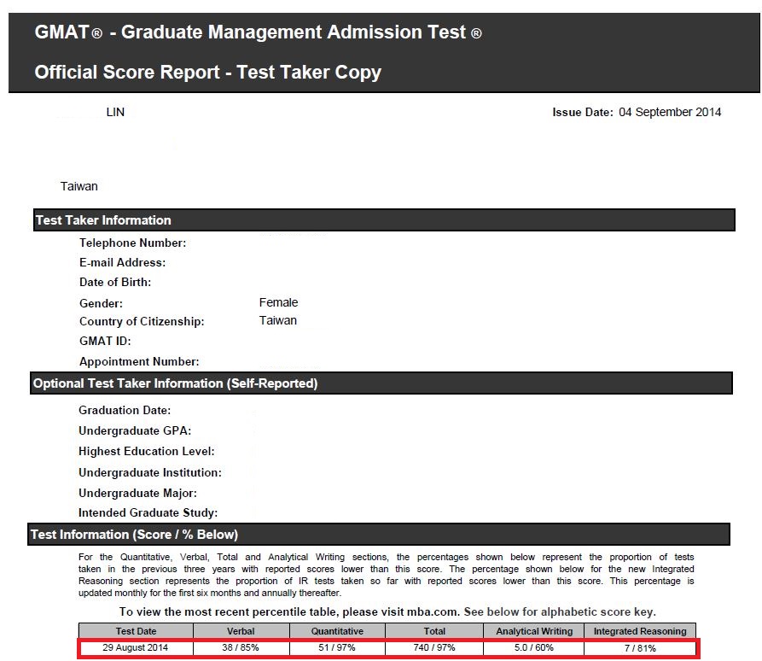Click the paragraph starting 'For the Quantitative, Verbal'
The height and width of the screenshot is (661, 762).
click(x=387, y=575)
